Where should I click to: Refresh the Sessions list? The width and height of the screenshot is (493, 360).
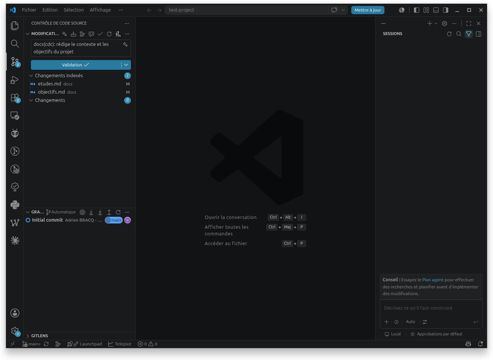tap(449, 34)
